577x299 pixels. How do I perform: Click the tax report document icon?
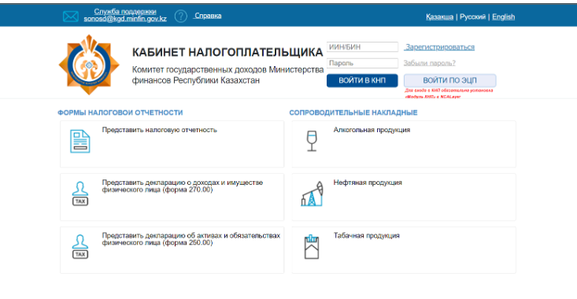pyautogui.click(x=80, y=141)
